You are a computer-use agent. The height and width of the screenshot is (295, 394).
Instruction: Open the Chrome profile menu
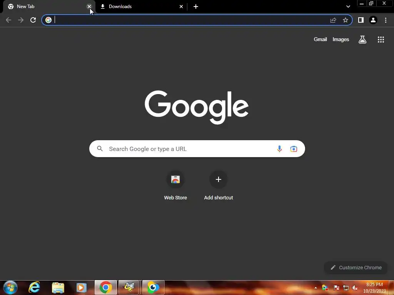[x=373, y=20]
